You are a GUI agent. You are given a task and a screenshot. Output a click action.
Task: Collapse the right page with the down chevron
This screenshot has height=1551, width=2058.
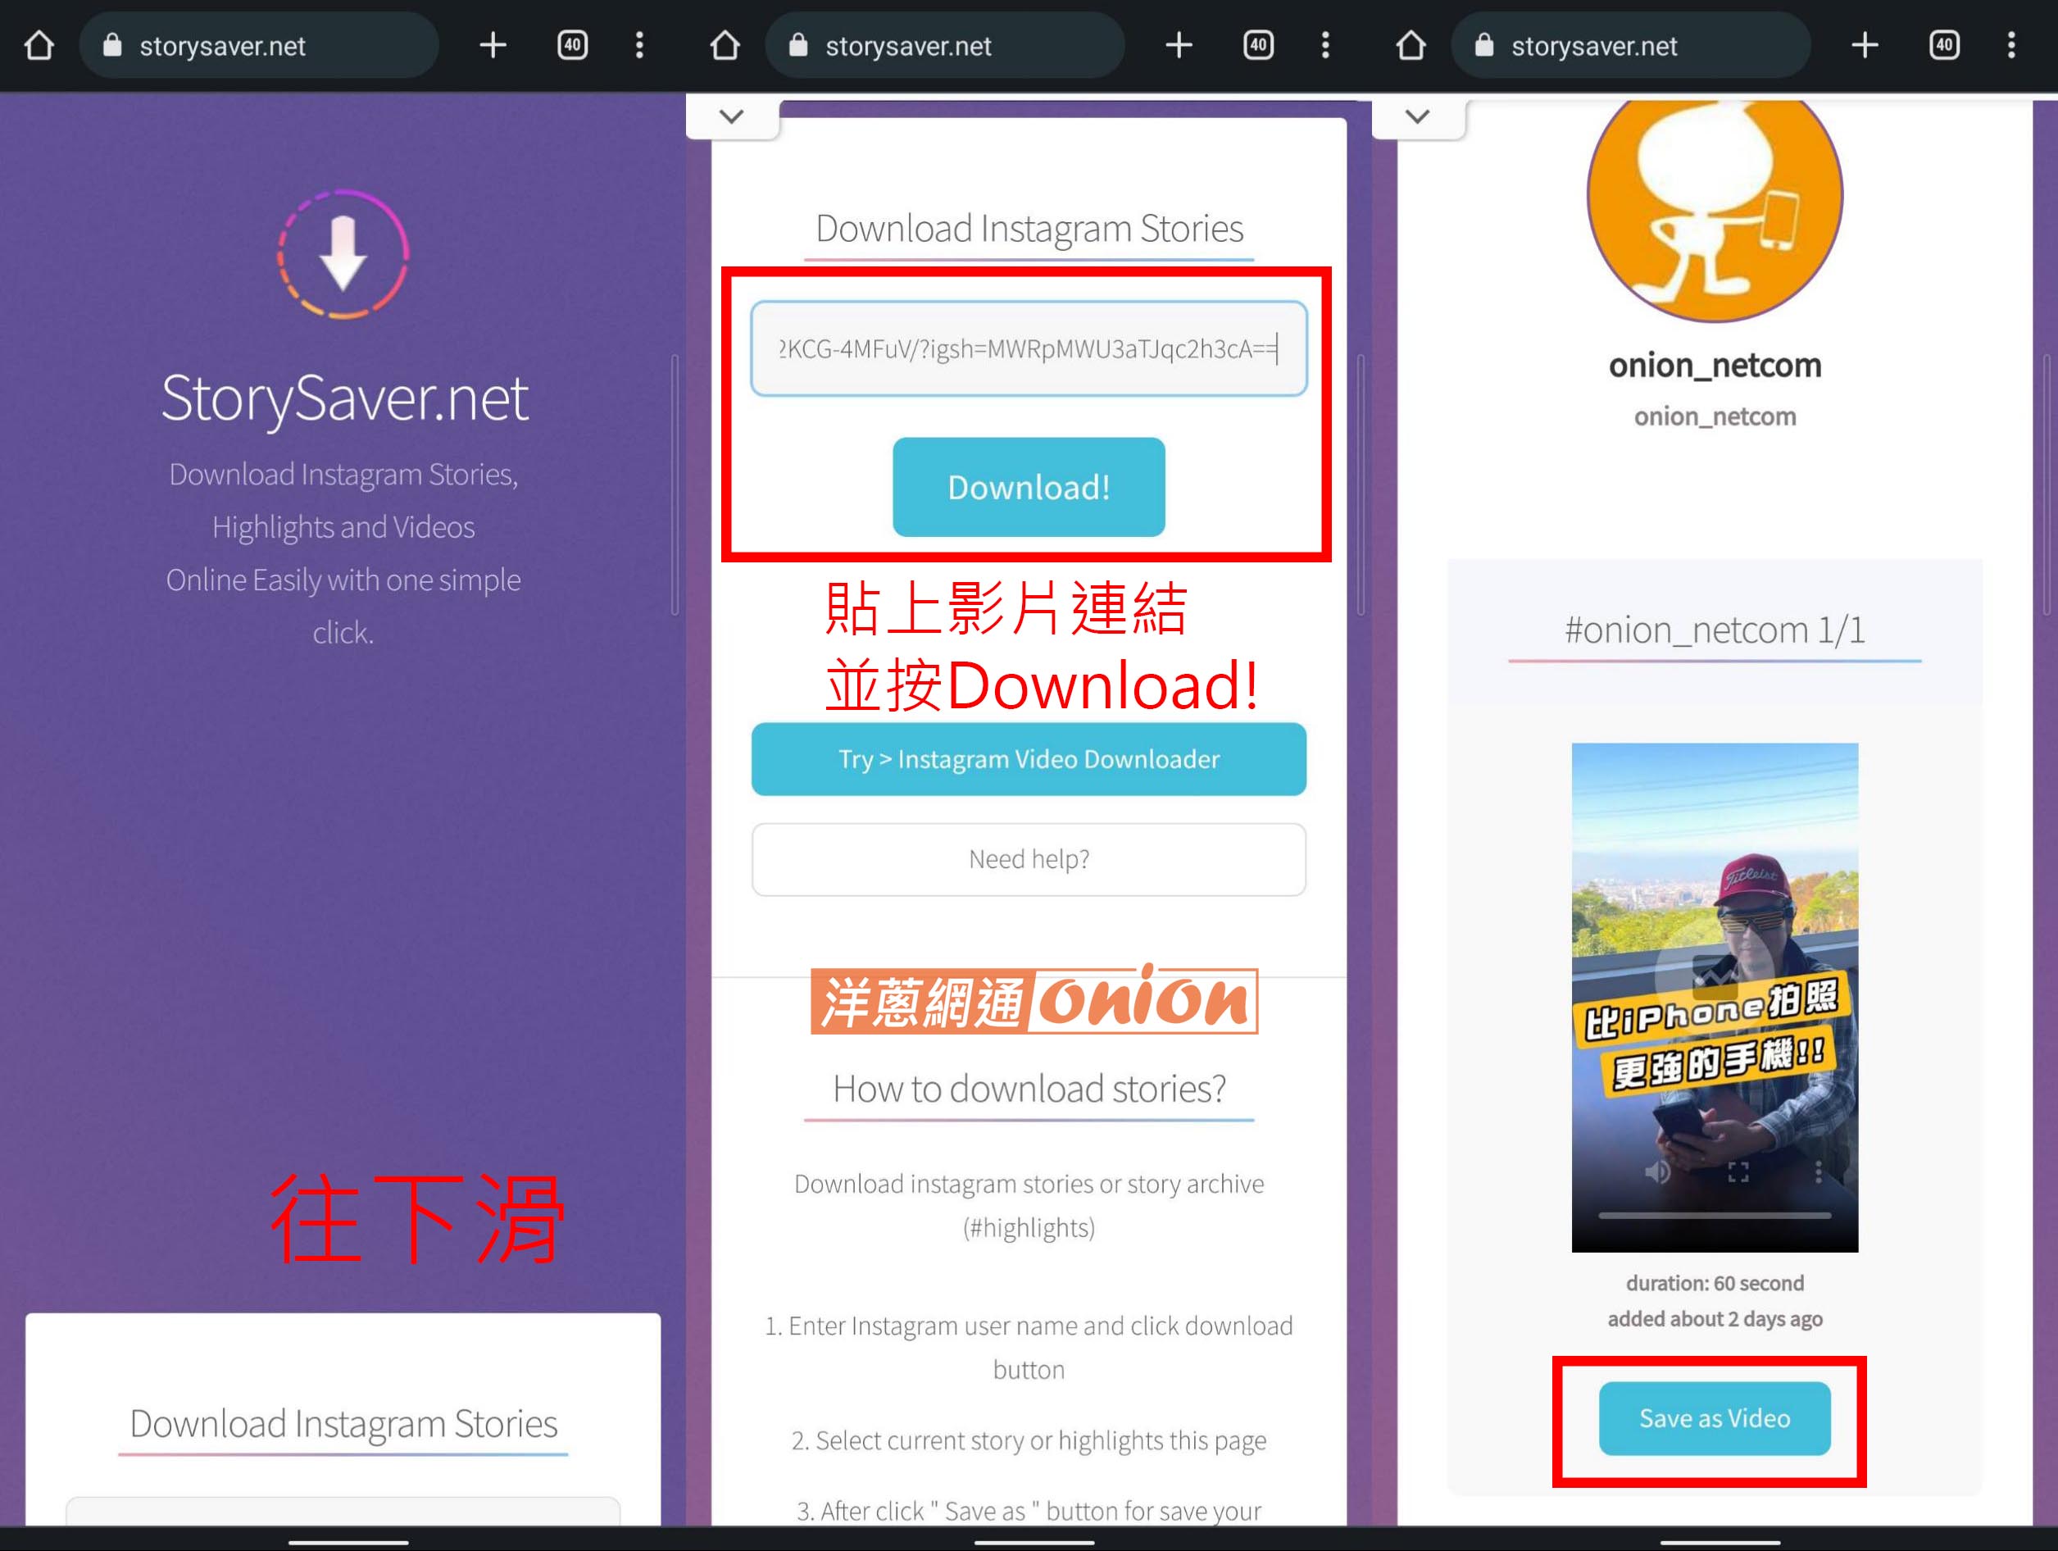click(x=1417, y=116)
